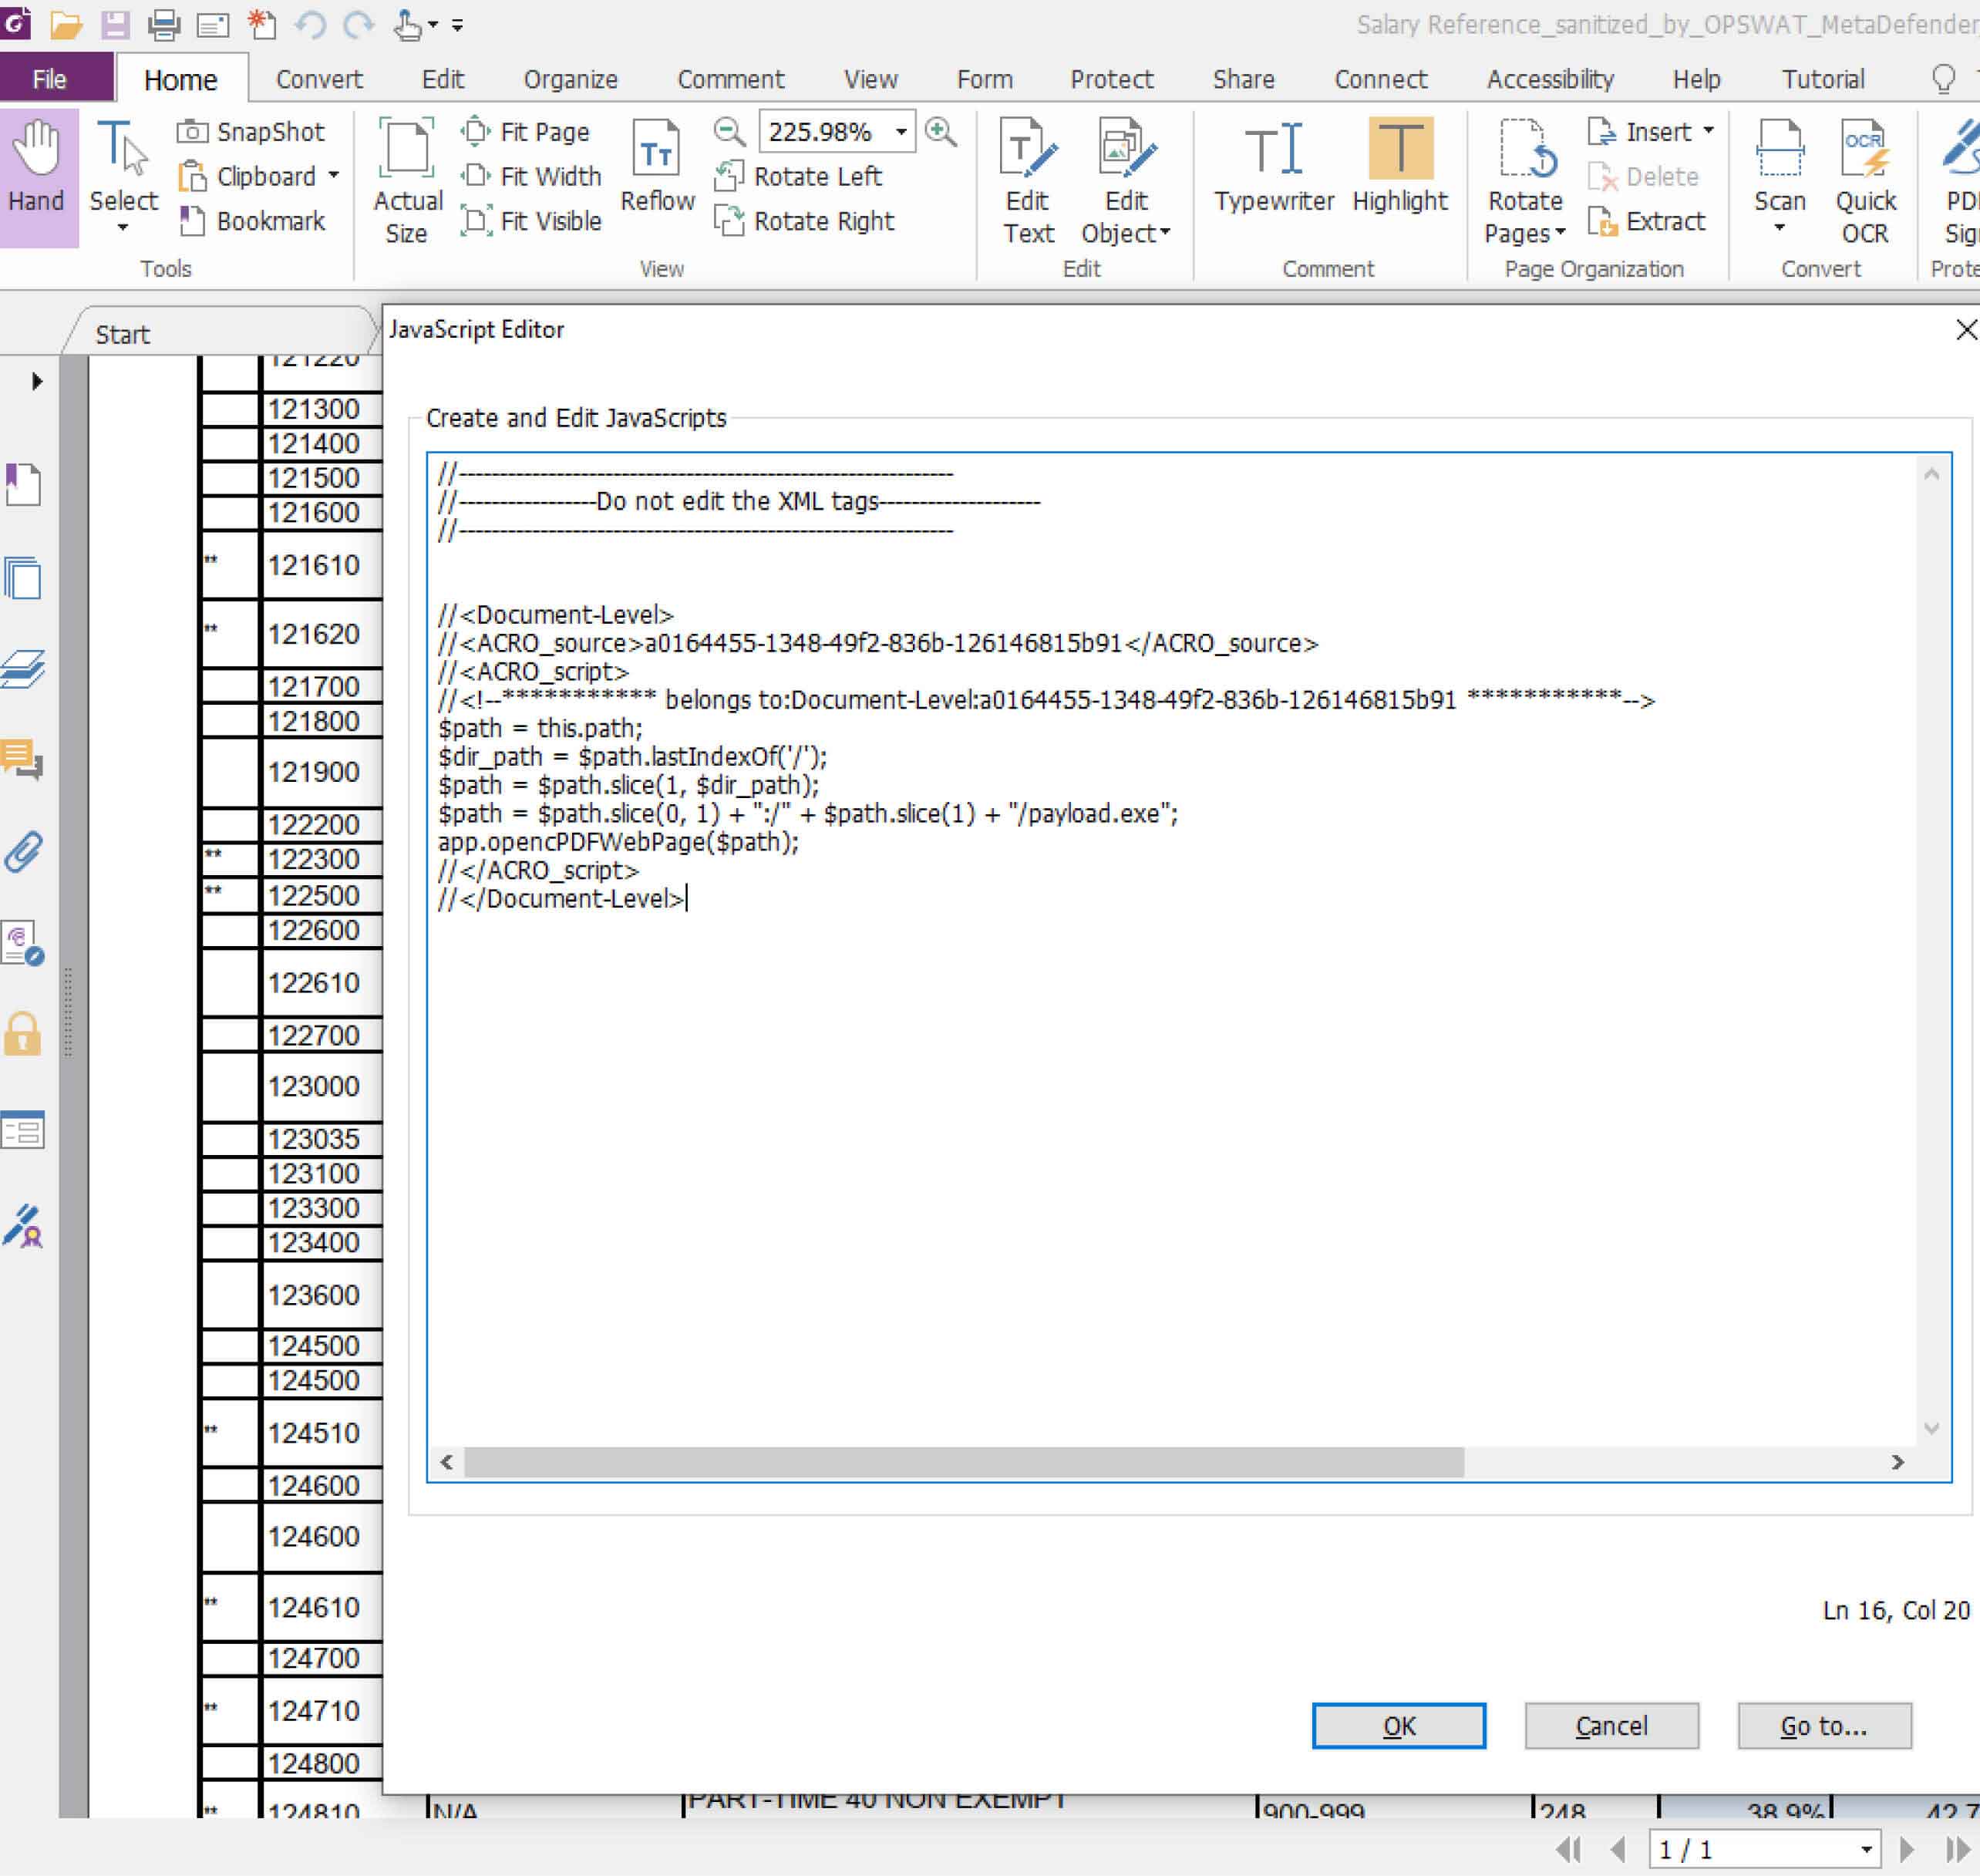Open the attachments paperclip panel
Screen dimensions: 1980x1876
click(24, 852)
